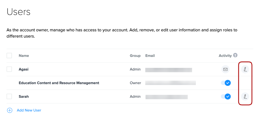Click on the Sarah user name
The height and width of the screenshot is (121, 259).
pos(24,96)
